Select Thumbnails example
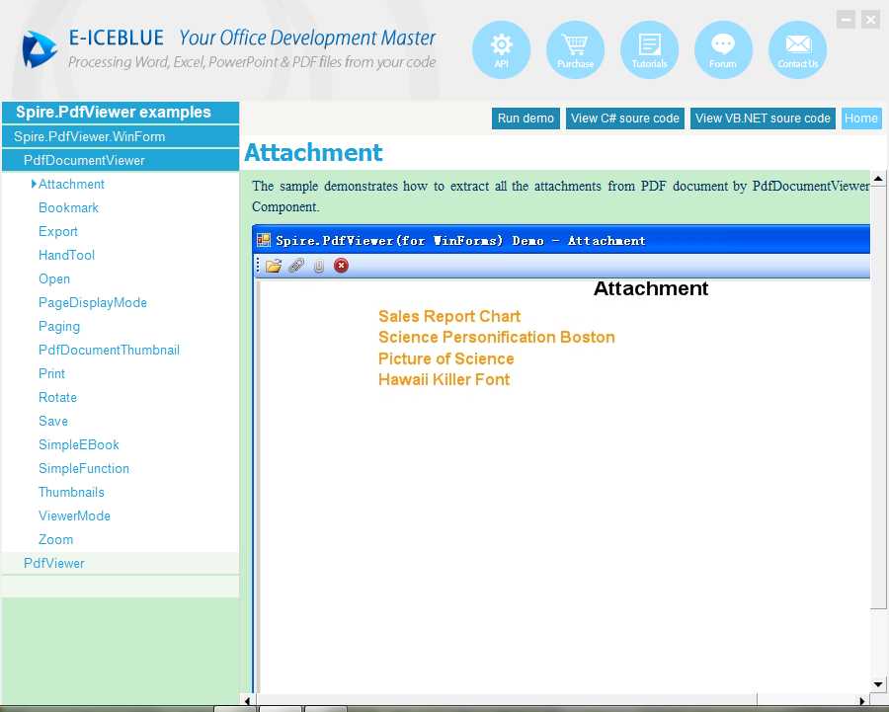 tap(71, 493)
